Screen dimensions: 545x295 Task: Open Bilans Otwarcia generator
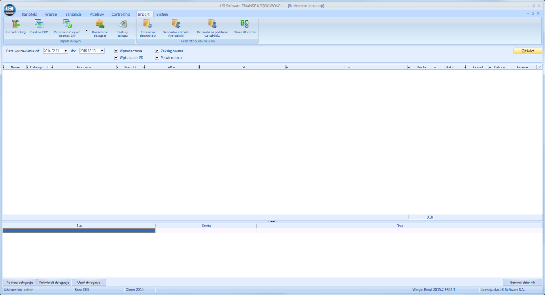point(244,28)
